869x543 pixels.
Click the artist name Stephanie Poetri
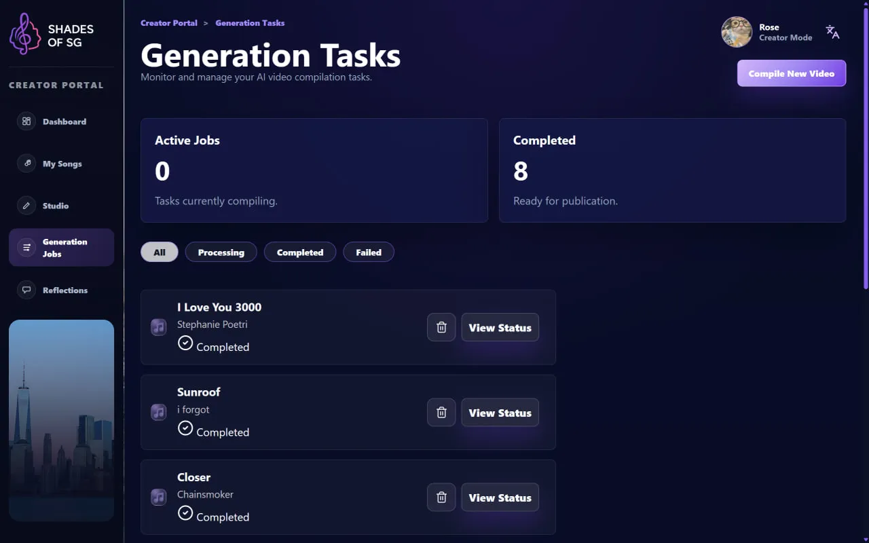(212, 324)
